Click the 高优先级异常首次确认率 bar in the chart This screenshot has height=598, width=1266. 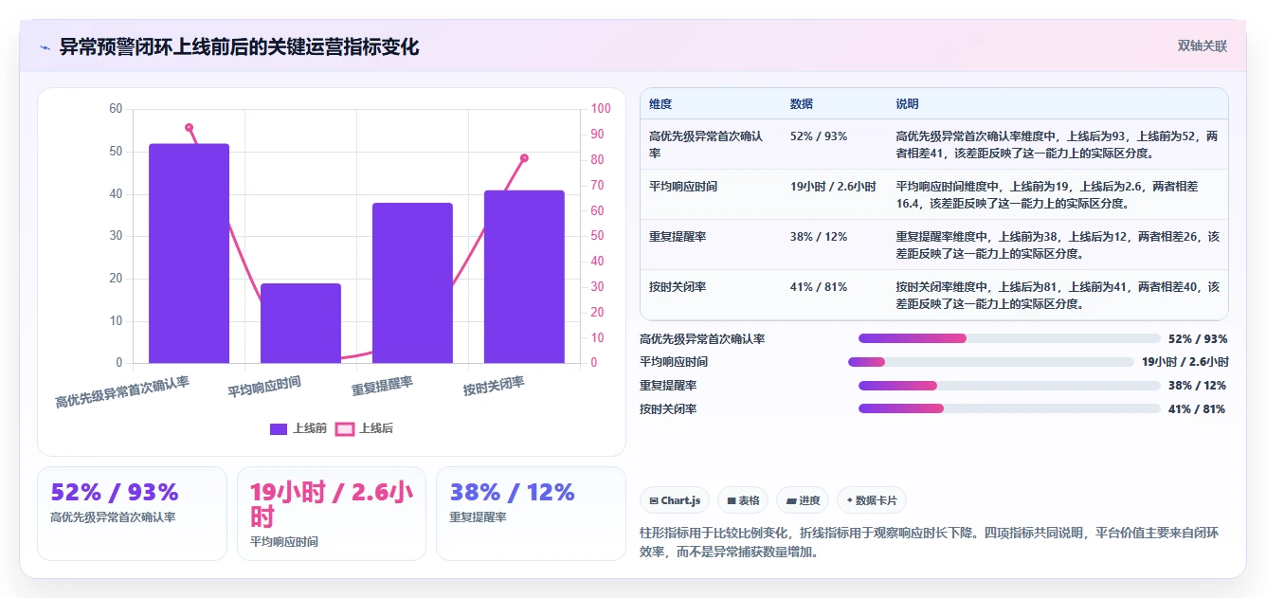coord(189,253)
